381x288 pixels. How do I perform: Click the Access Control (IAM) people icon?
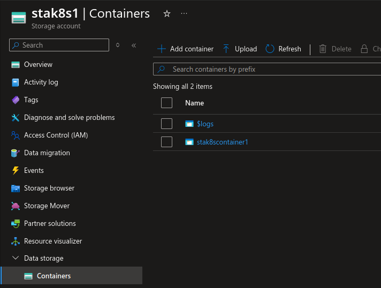click(x=16, y=135)
